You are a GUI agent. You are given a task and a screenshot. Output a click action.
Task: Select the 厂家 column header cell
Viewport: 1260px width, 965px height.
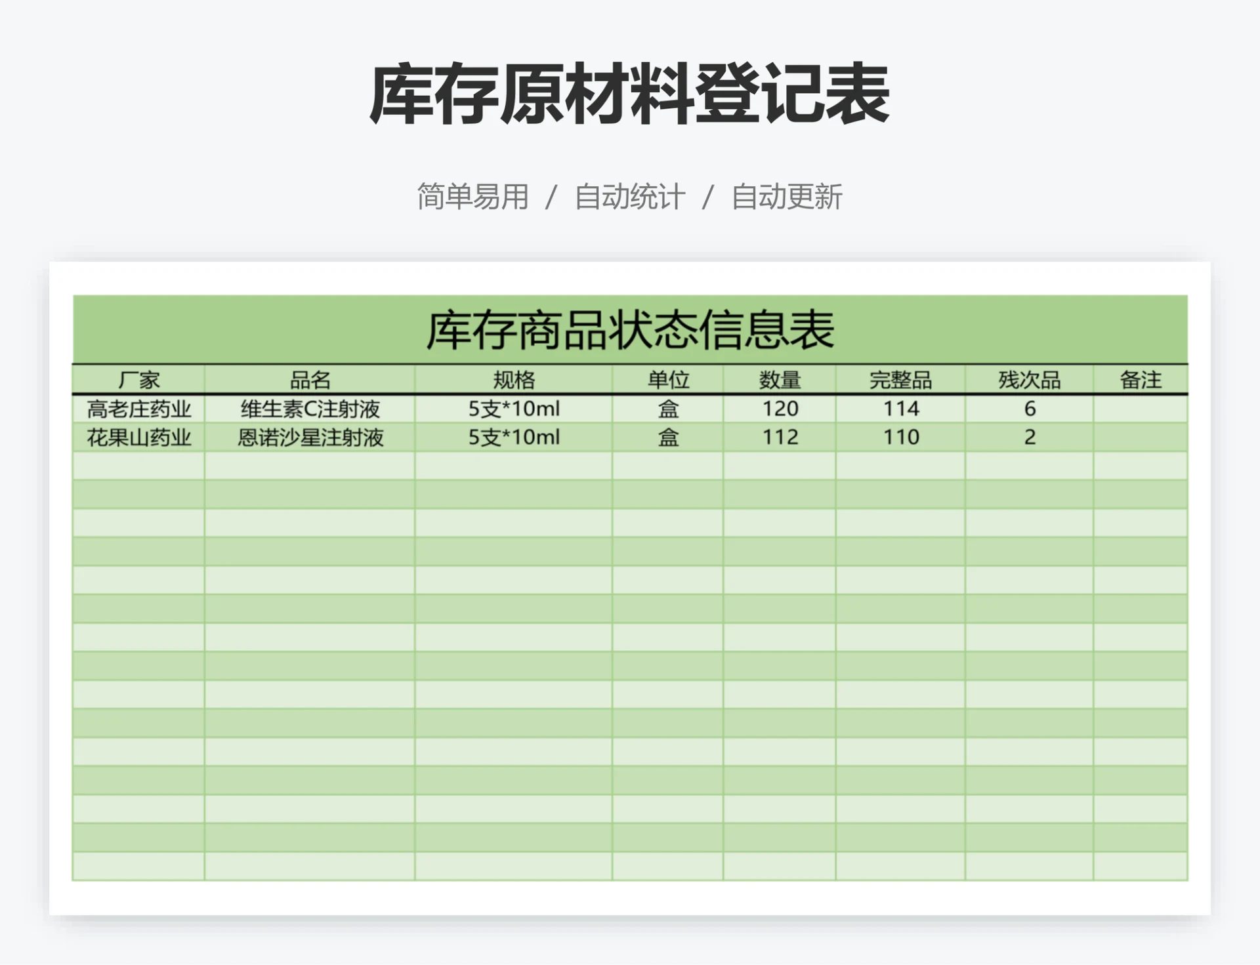tap(140, 379)
